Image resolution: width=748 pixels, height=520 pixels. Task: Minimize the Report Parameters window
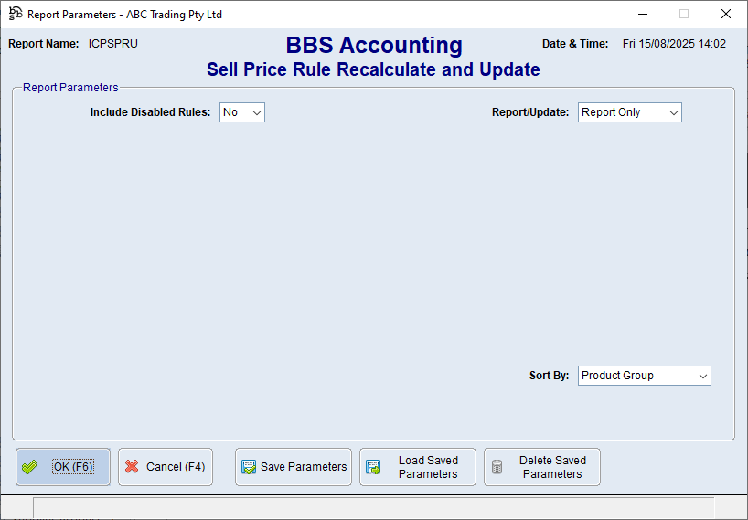(641, 15)
